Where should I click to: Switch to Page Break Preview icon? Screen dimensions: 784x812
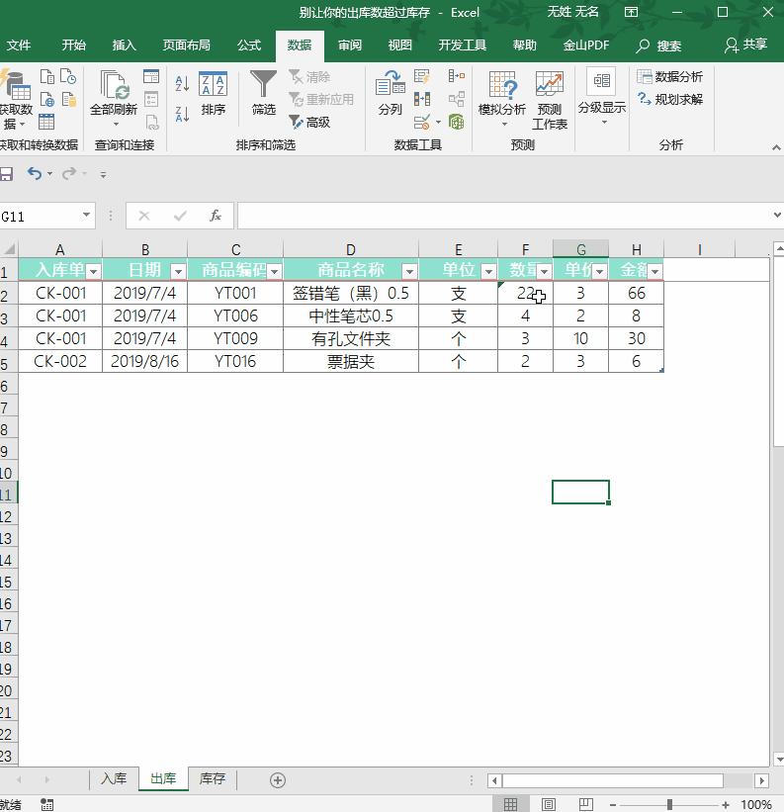[586, 804]
